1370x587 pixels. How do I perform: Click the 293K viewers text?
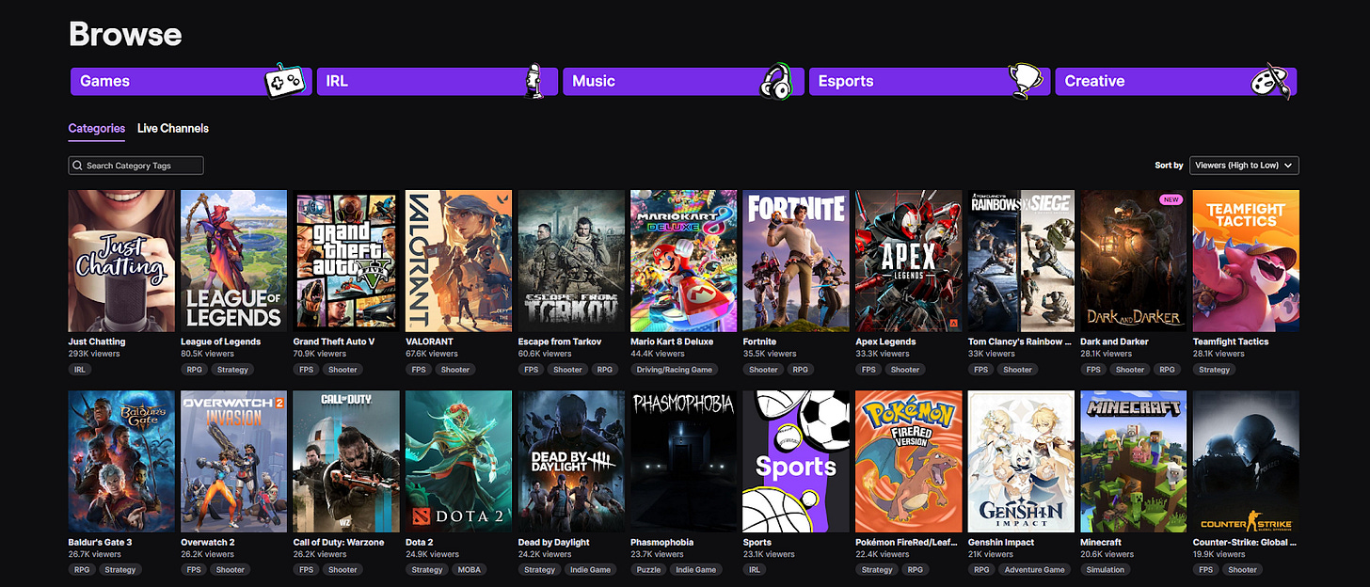[x=92, y=354]
